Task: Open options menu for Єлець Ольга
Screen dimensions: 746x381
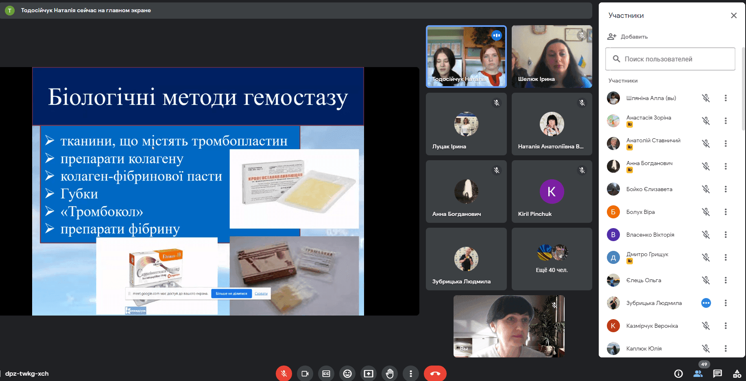Action: pos(726,280)
